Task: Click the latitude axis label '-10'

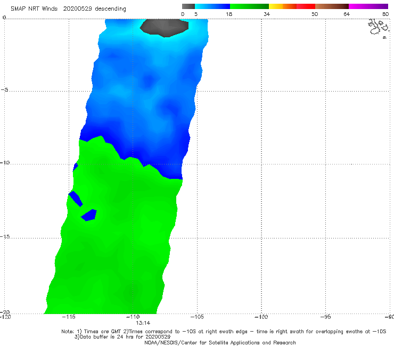Action: (5, 162)
